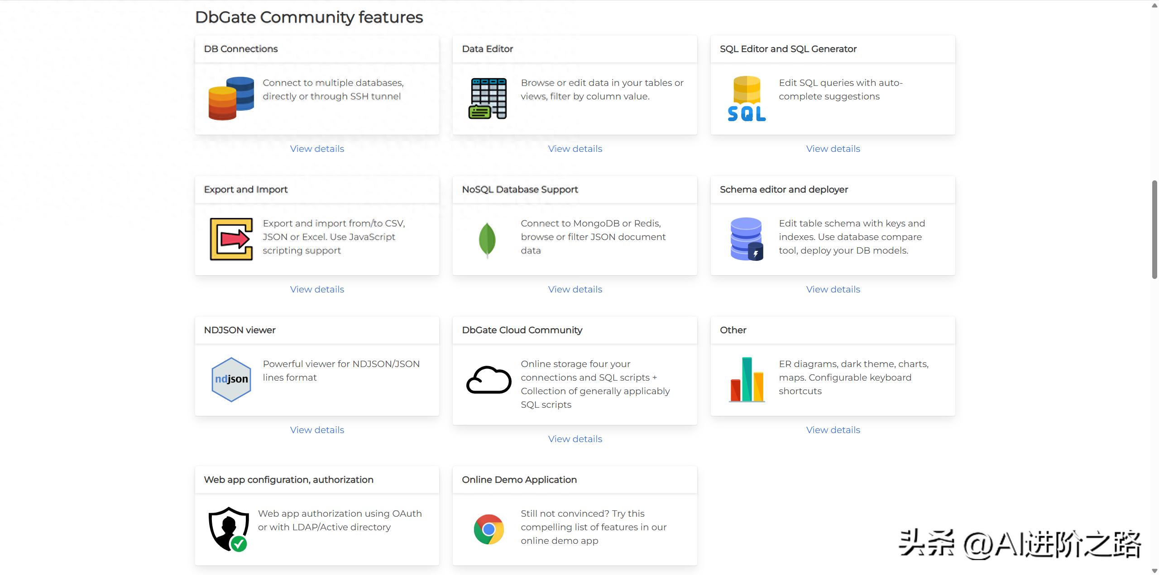Image resolution: width=1159 pixels, height=575 pixels.
Task: Click the DB Connections stacked databases icon
Action: pos(231,99)
